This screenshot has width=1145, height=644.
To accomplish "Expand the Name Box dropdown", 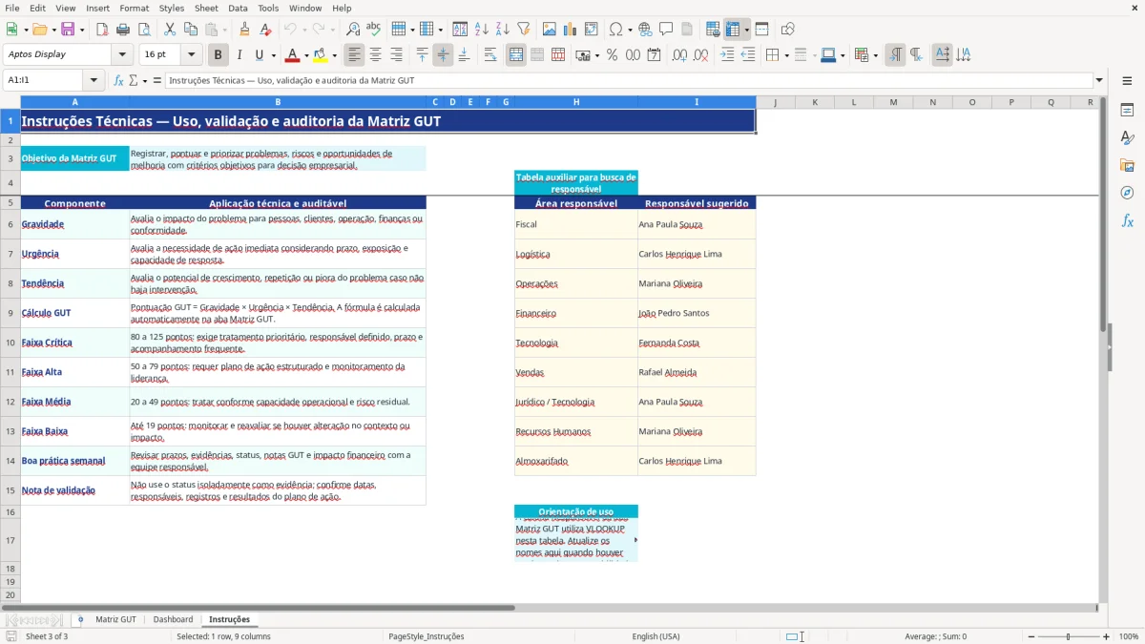I will click(x=94, y=80).
